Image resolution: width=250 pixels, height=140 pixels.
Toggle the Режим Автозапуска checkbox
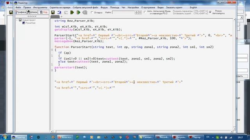[x=210, y=12]
